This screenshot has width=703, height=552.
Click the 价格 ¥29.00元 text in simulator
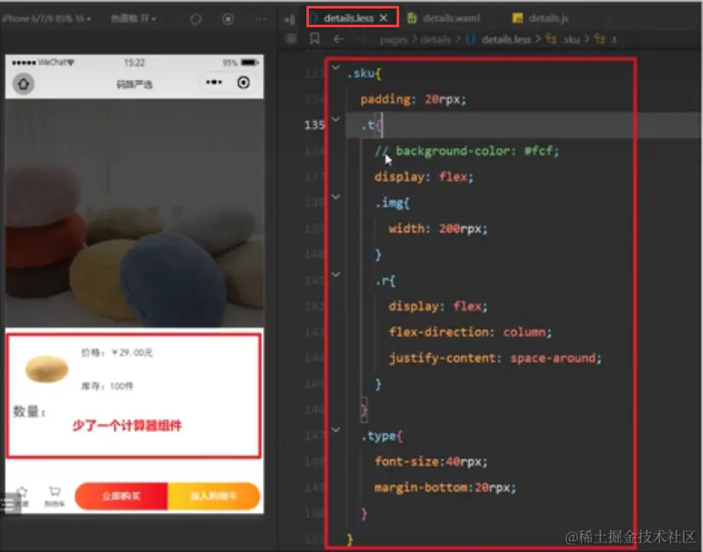(117, 353)
